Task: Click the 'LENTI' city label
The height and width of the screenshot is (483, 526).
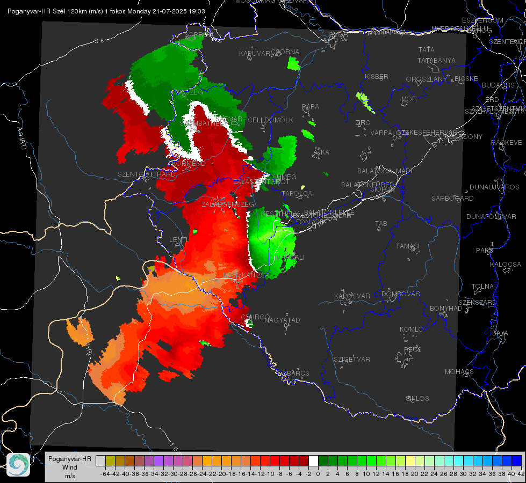Action: tap(178, 239)
